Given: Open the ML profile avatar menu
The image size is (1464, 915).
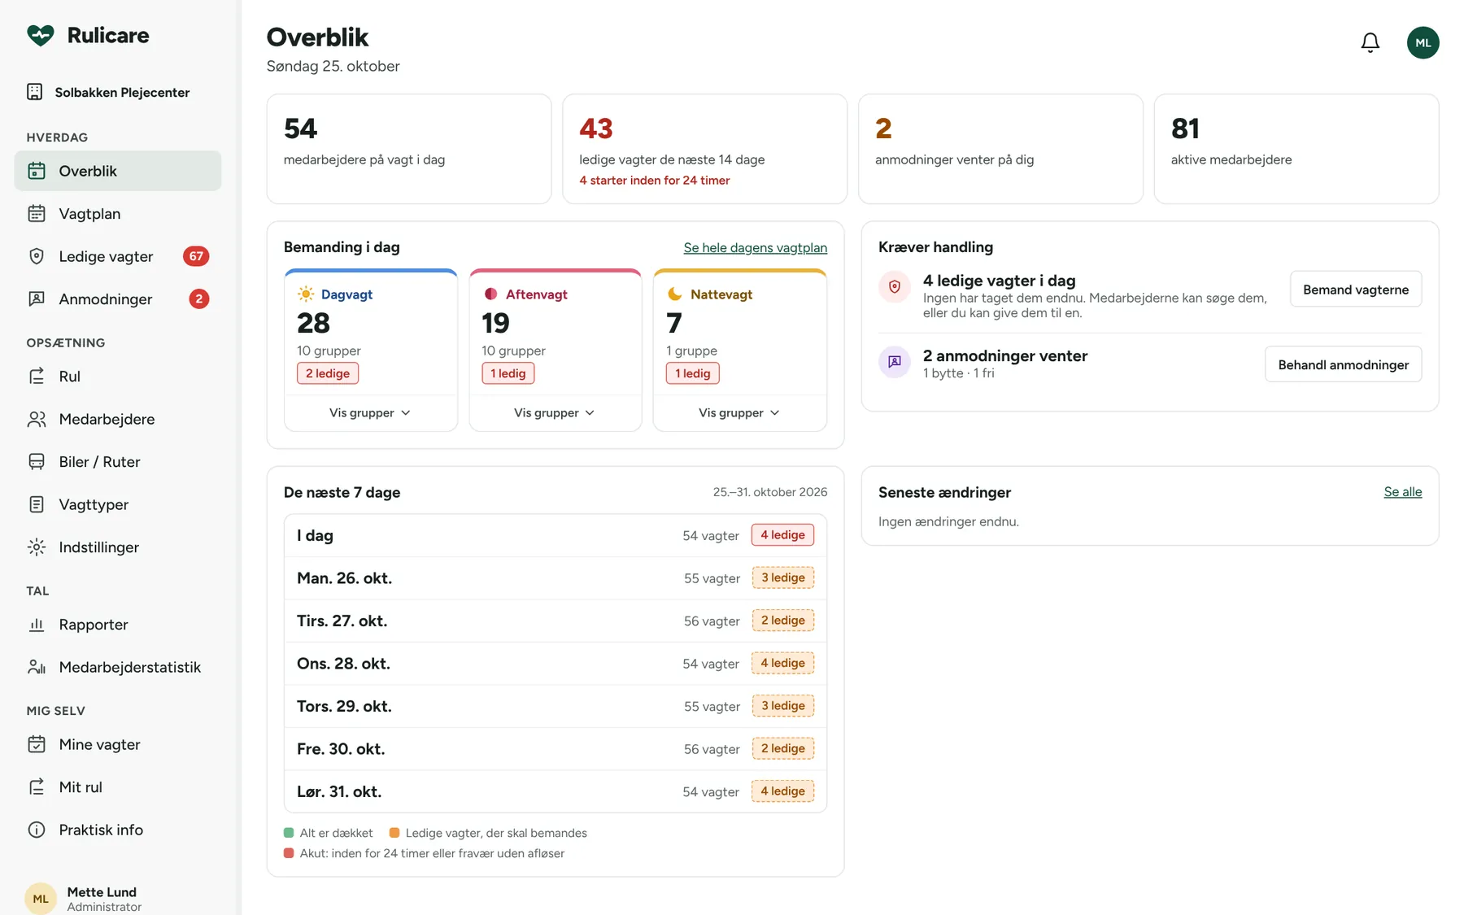Looking at the screenshot, I should (x=1423, y=42).
